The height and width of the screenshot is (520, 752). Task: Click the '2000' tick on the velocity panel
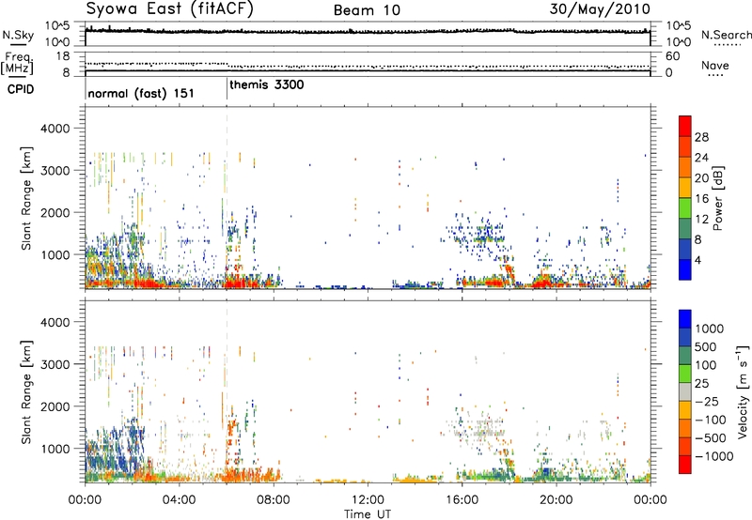(55, 406)
